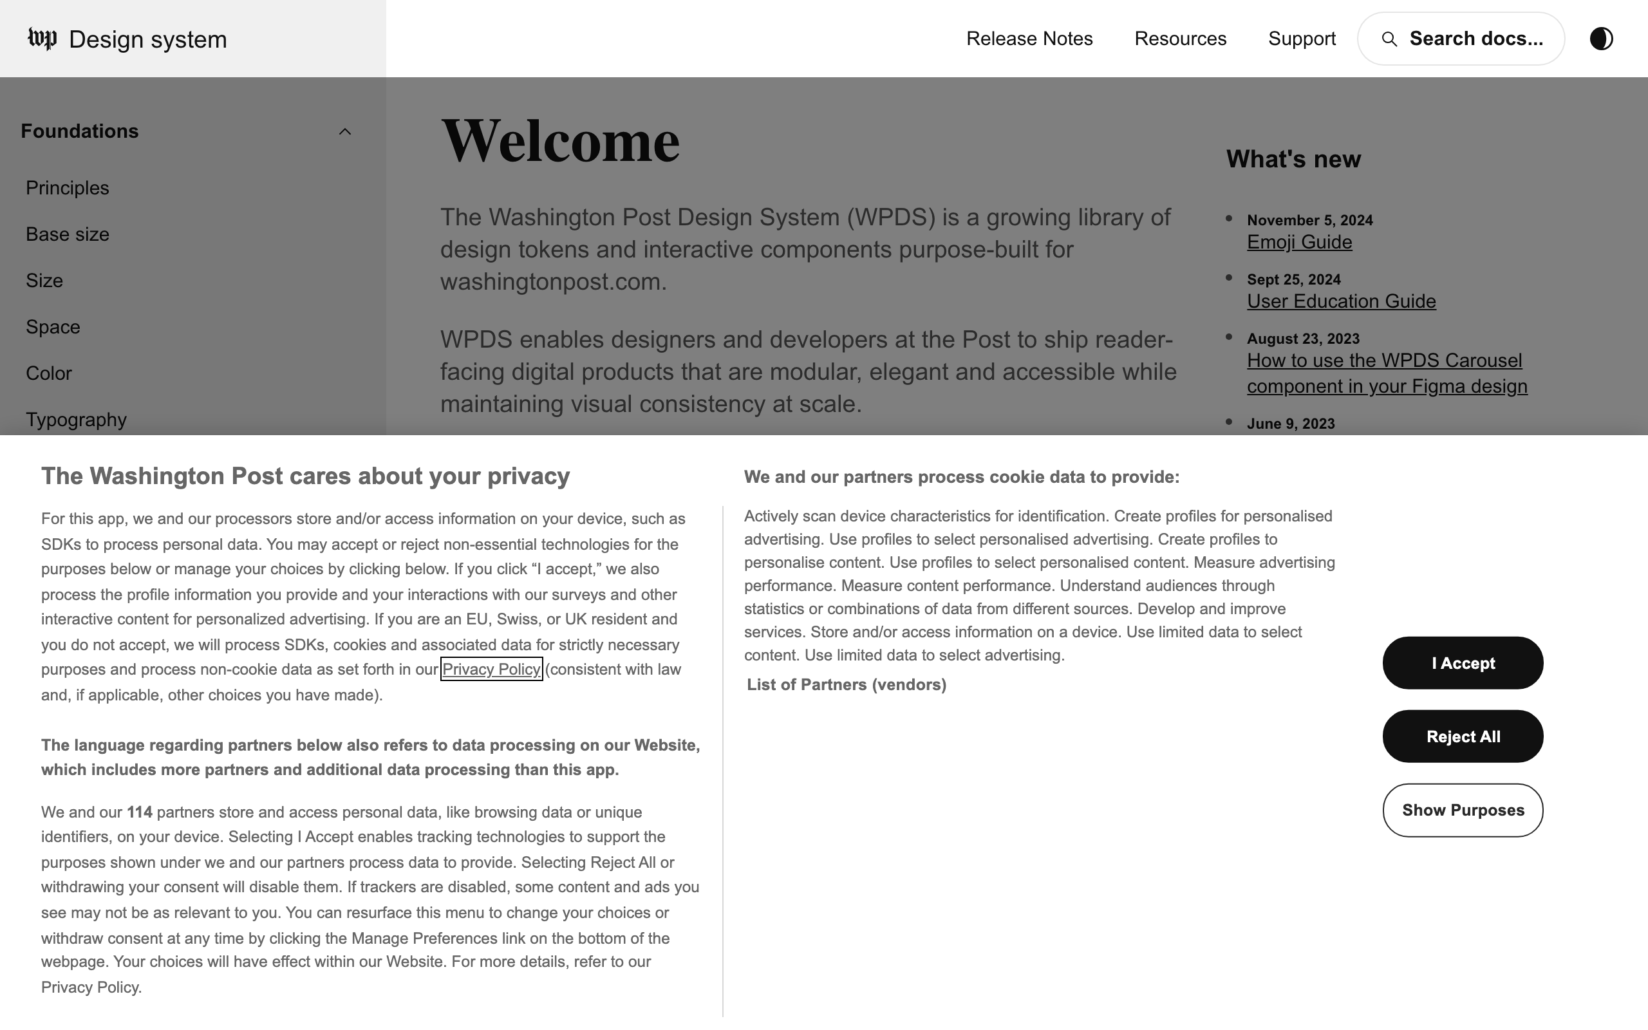The width and height of the screenshot is (1648, 1030).
Task: Click the Show Purposes button
Action: [1463, 810]
